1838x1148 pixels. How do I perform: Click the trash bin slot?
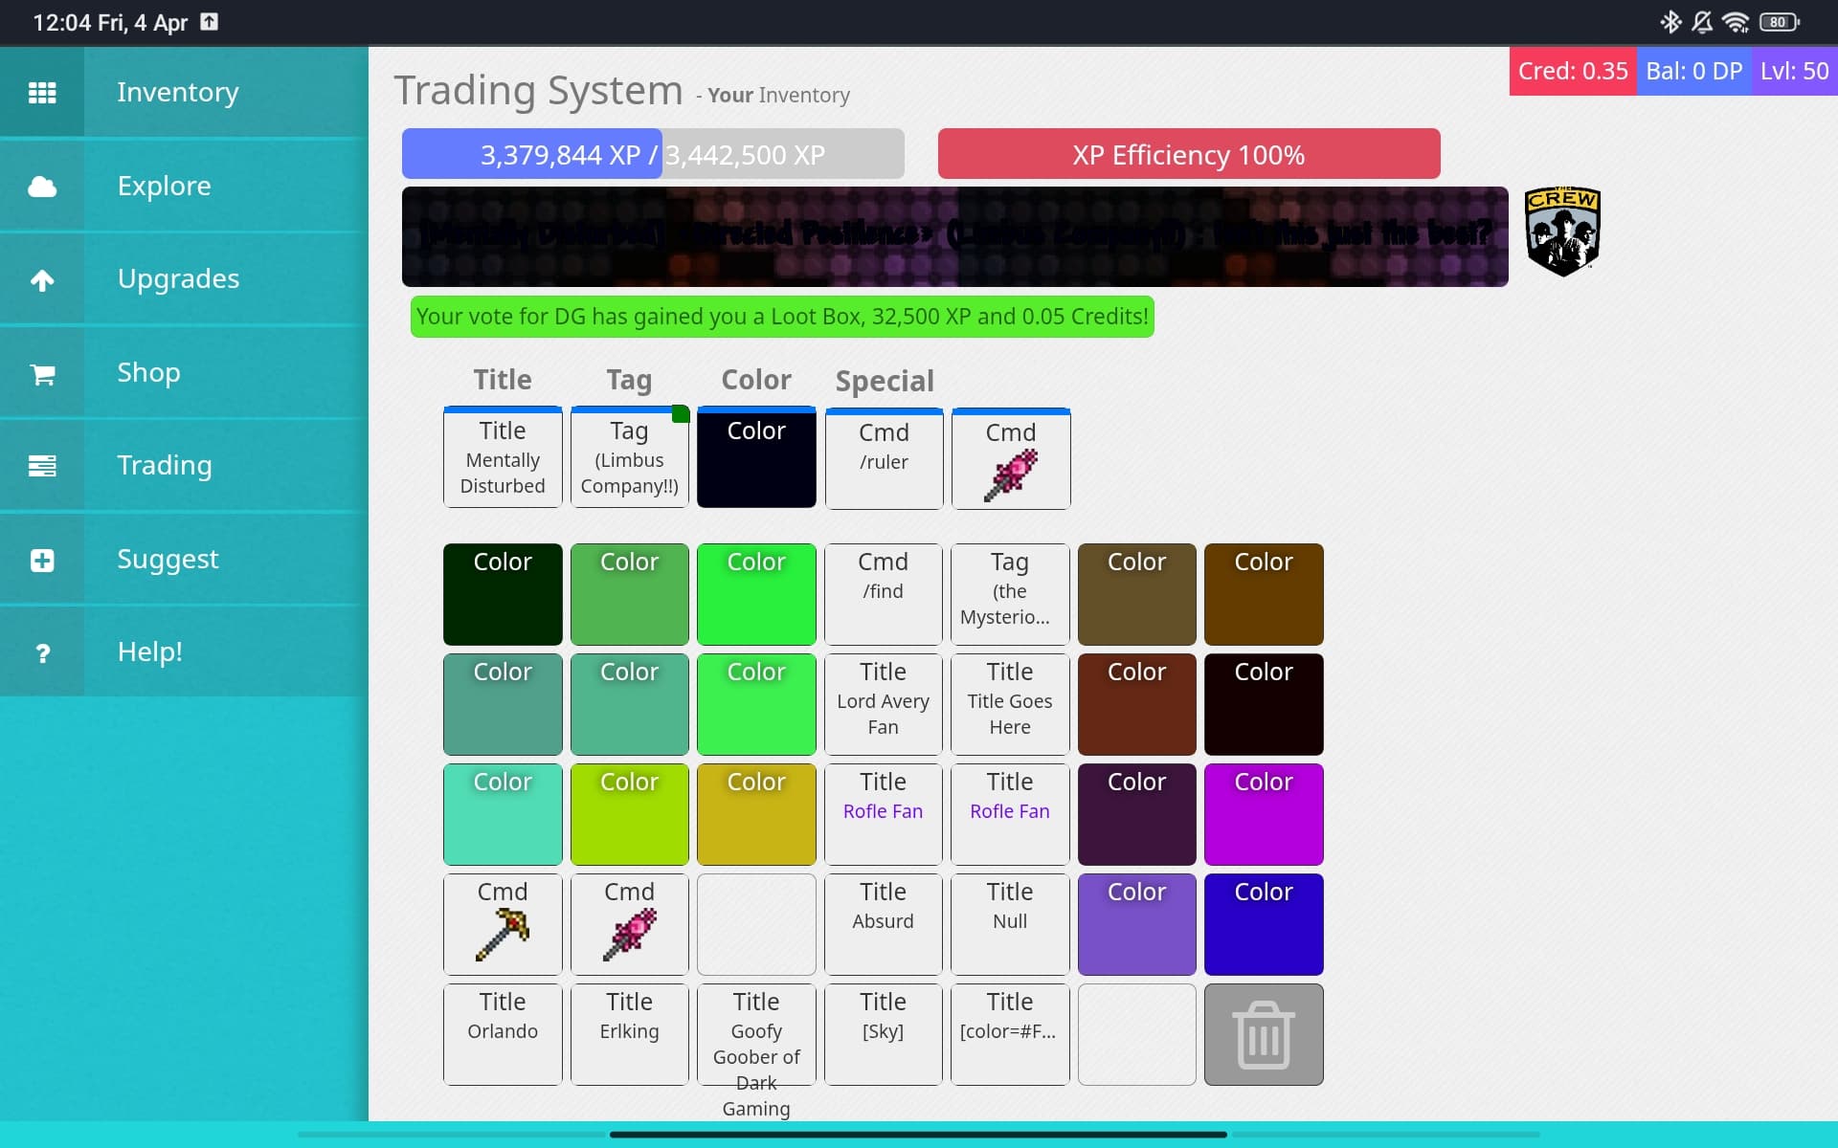[x=1263, y=1034]
